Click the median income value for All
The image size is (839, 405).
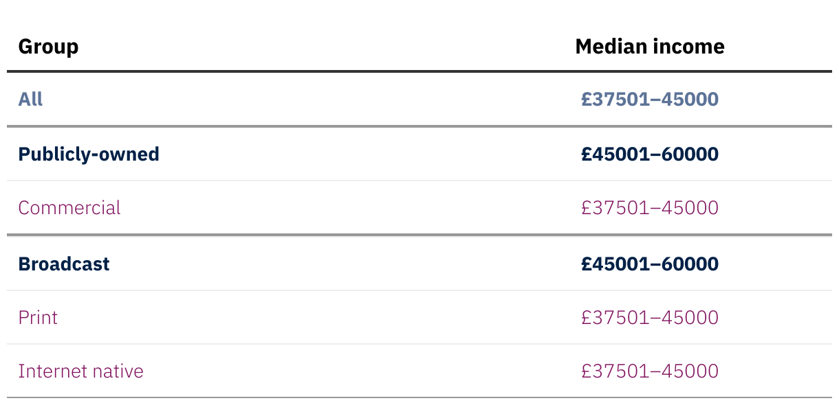(649, 100)
